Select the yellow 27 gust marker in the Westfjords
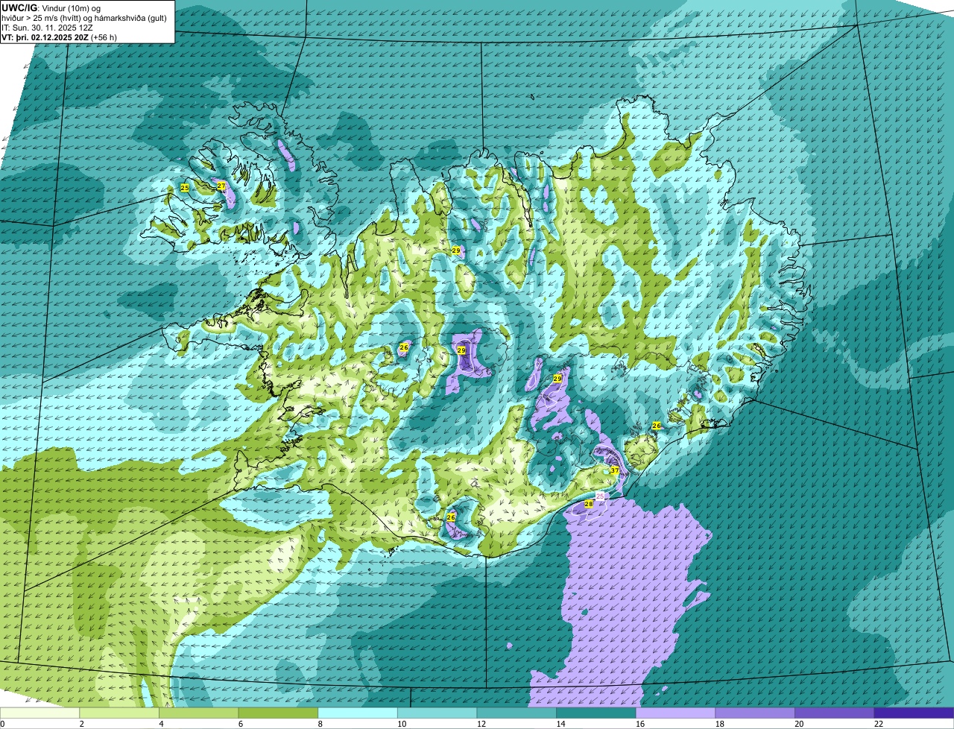The height and width of the screenshot is (729, 954). [x=221, y=186]
